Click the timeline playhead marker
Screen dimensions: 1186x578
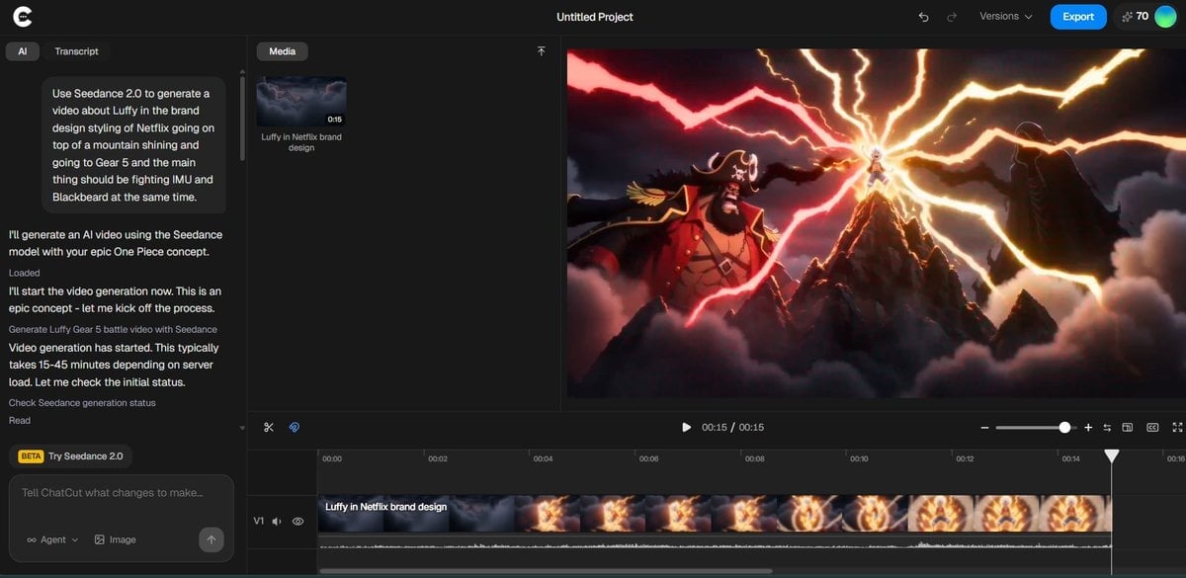1112,455
